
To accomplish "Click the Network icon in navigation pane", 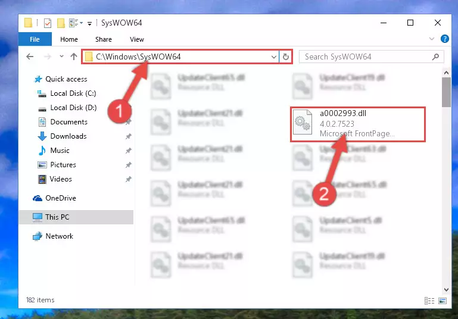I will click(x=38, y=236).
